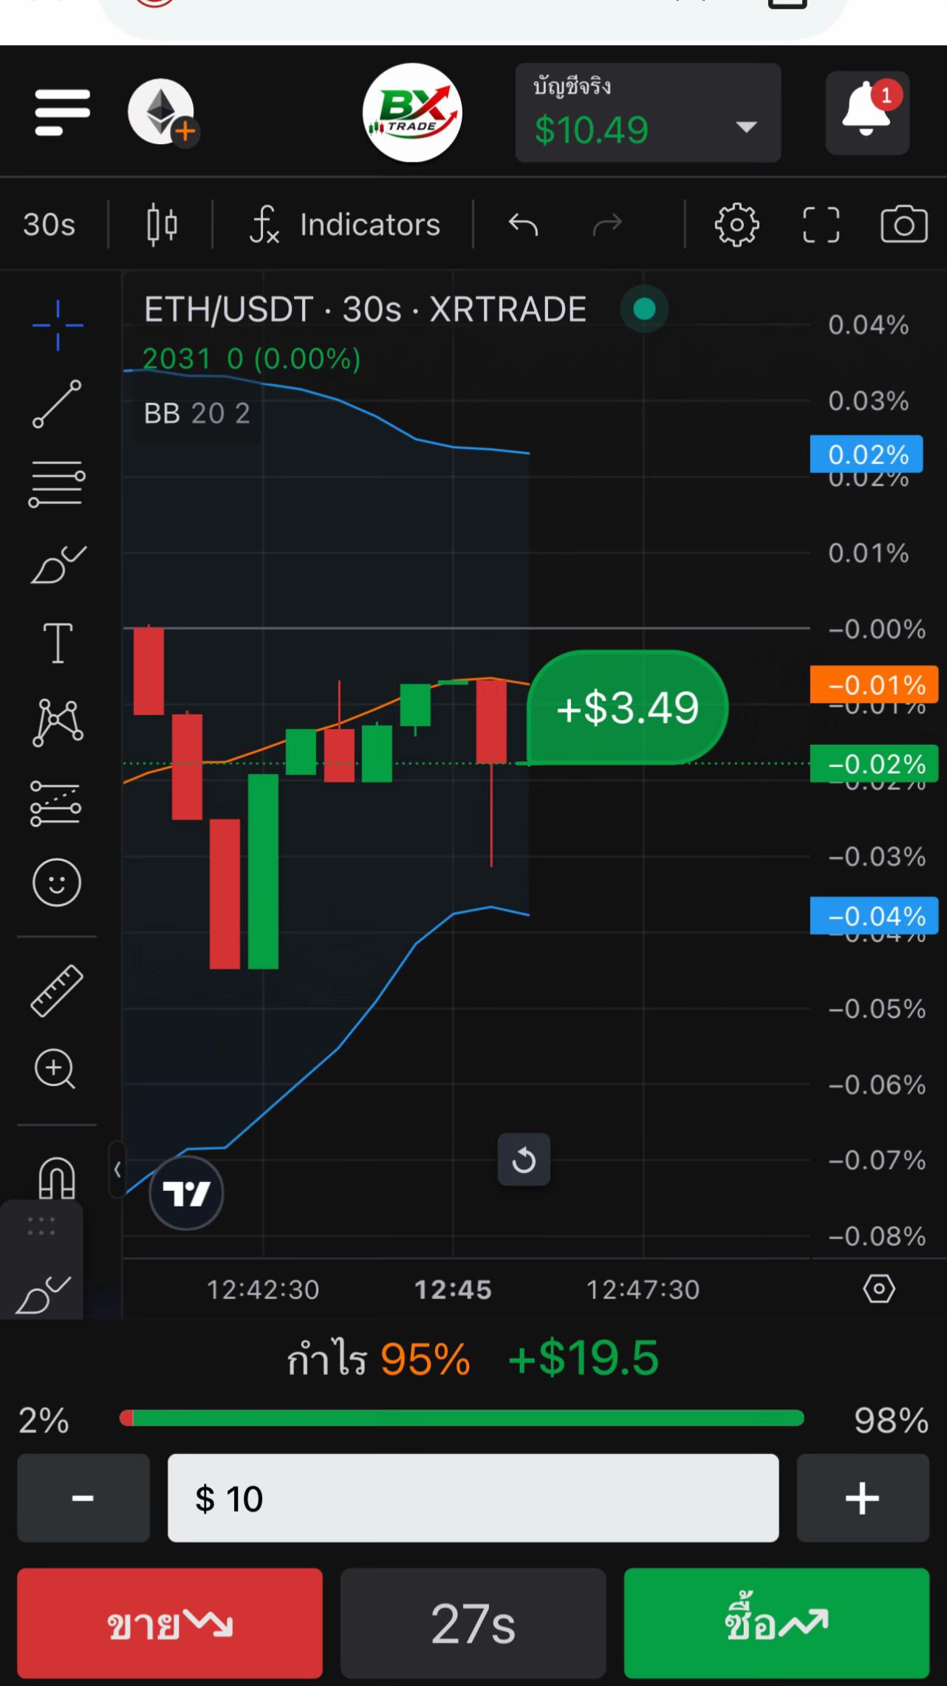Click the -0.04% blue price label

(x=875, y=915)
